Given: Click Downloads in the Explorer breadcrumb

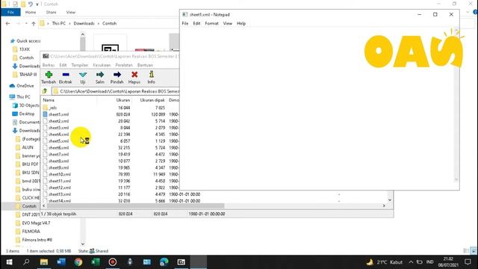Looking at the screenshot, I should tap(84, 23).
